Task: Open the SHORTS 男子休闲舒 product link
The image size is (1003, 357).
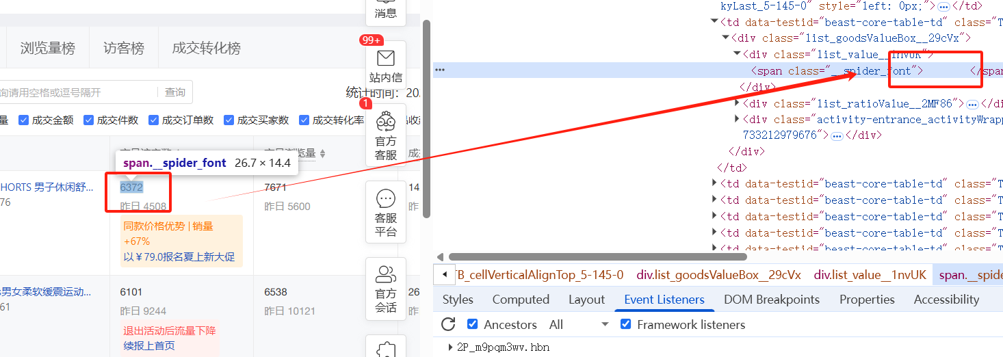Action: click(x=47, y=187)
